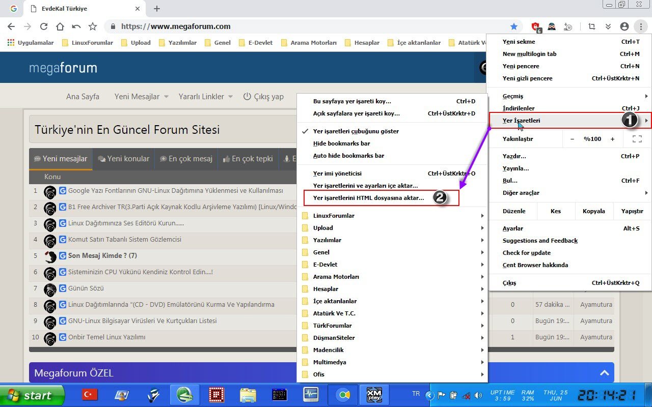Open the XMPlay taskbar icon
Screen dimensions: 652x407
coord(374,395)
